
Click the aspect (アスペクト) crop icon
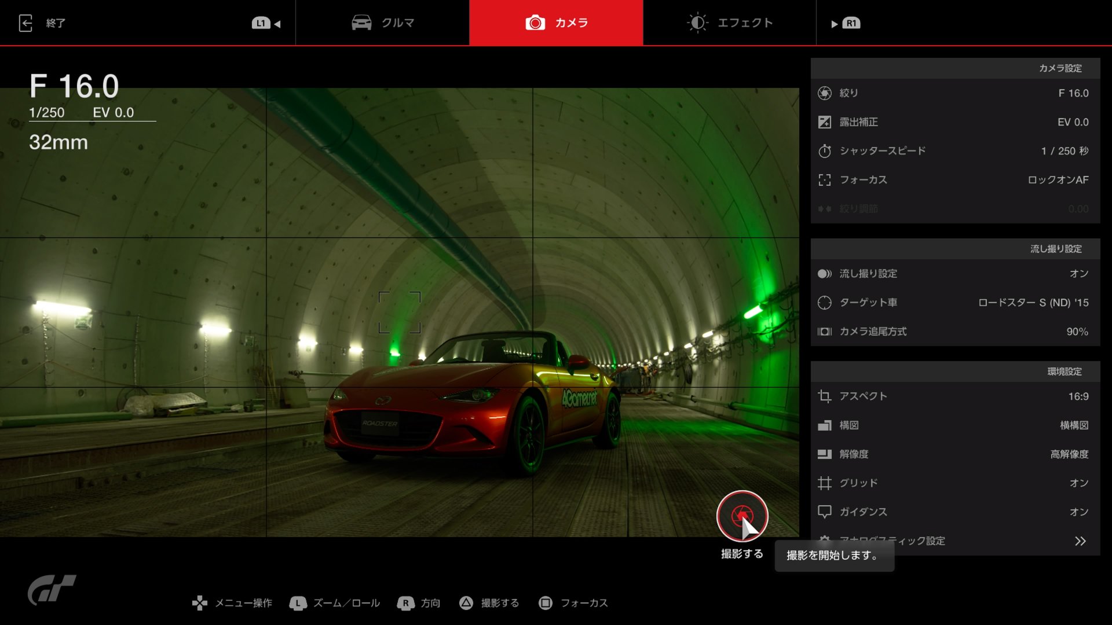click(825, 396)
